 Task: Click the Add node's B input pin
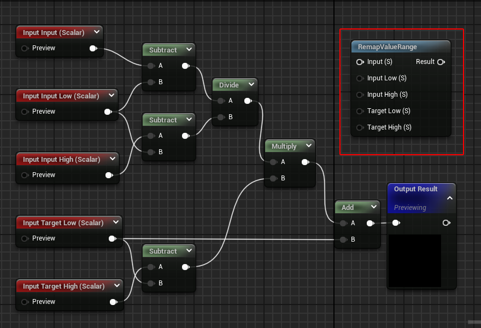pyautogui.click(x=343, y=239)
